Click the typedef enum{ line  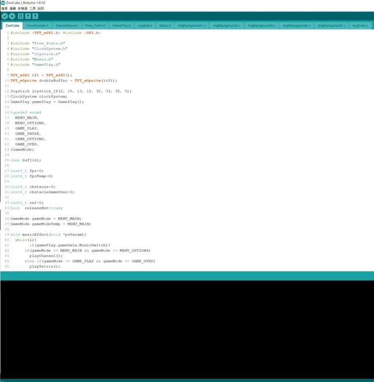(x=26, y=112)
